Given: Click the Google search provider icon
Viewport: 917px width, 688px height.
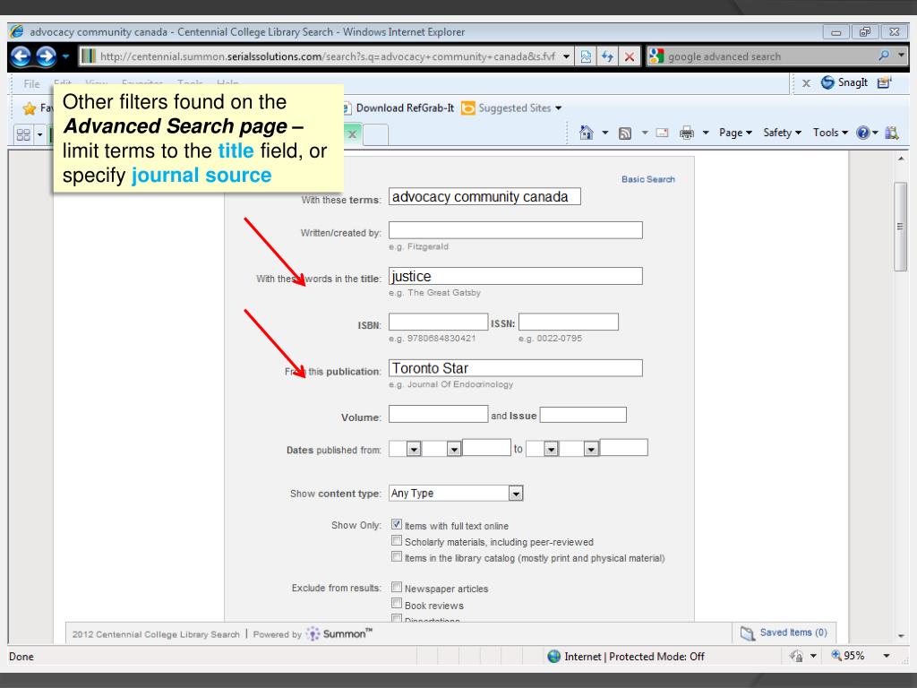Looking at the screenshot, I should point(656,56).
